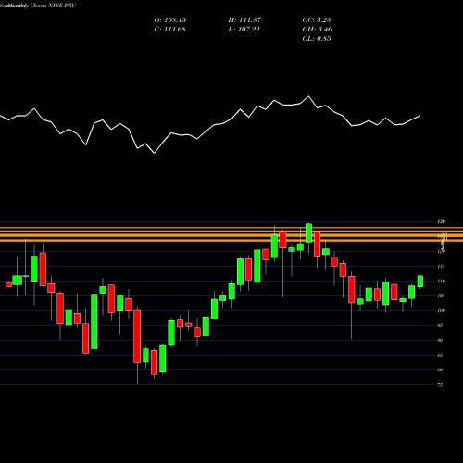Click the 85 price axis label
This screenshot has height=463, width=463.
440,355
